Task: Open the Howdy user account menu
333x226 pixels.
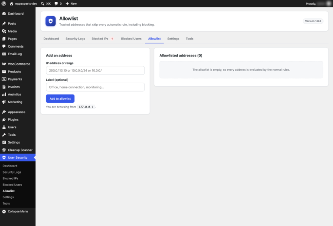Action: click(x=318, y=3)
